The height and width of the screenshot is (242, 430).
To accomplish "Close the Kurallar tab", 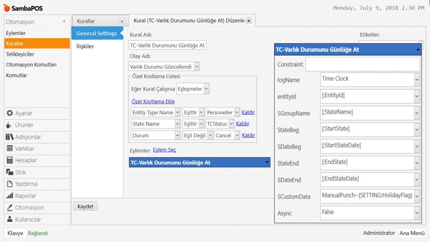I will pyautogui.click(x=122, y=21).
